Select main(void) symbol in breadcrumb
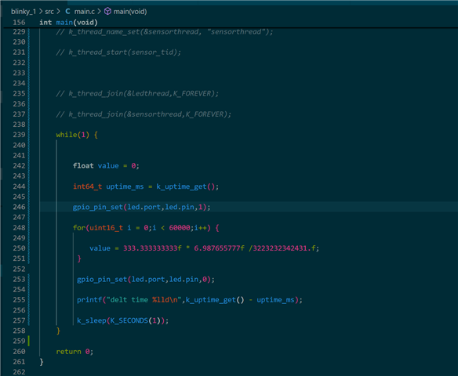Screen dimensions: 458x376 click(130, 12)
